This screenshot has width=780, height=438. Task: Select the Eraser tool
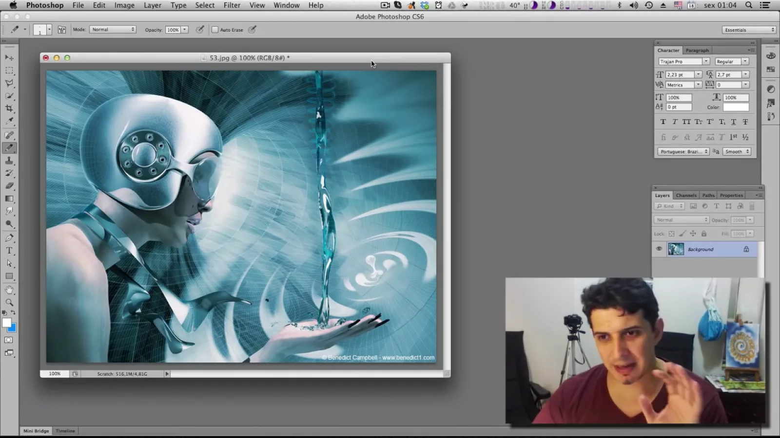click(9, 186)
